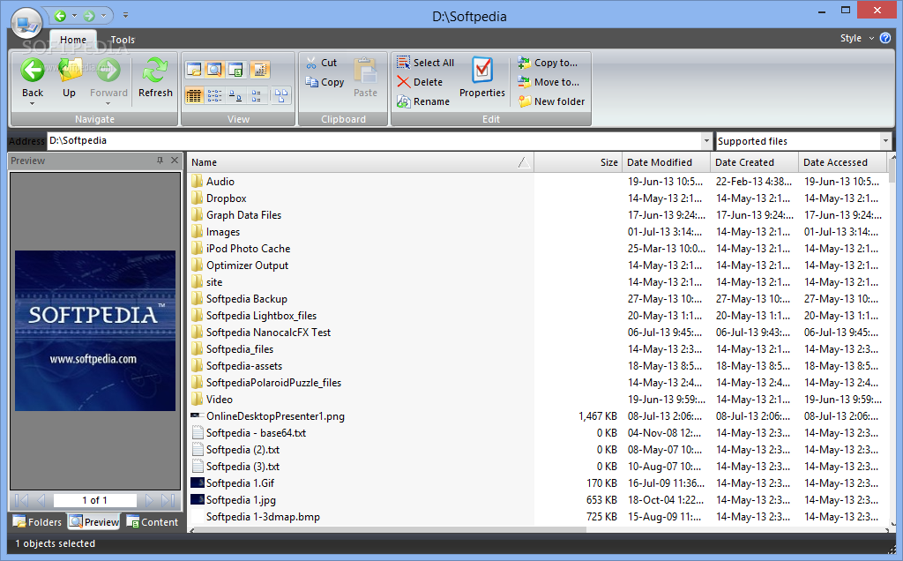Select the Tiles view mode

point(257,95)
